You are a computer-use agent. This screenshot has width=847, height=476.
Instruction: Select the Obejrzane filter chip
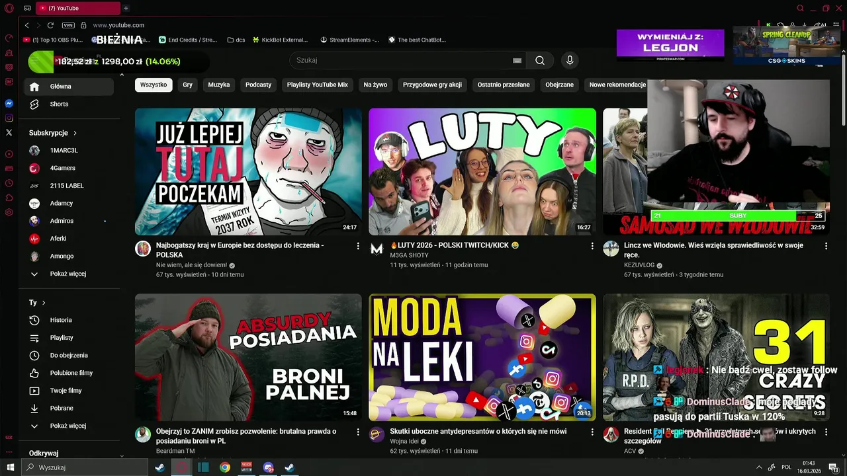click(x=559, y=85)
